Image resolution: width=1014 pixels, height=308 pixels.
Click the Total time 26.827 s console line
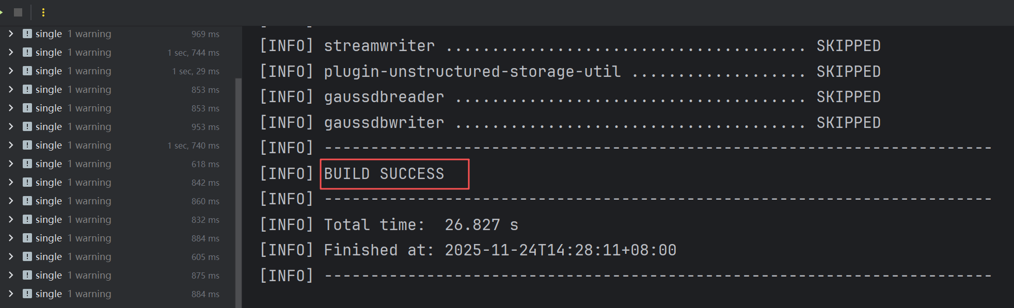pyautogui.click(x=389, y=225)
